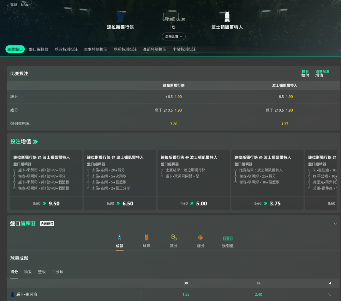The width and height of the screenshot is (341, 301).
Task: Open the 賽節特別投注 tab
Action: point(155,49)
